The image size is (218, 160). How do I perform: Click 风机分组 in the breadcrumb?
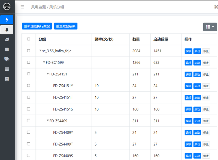coord(57,7)
